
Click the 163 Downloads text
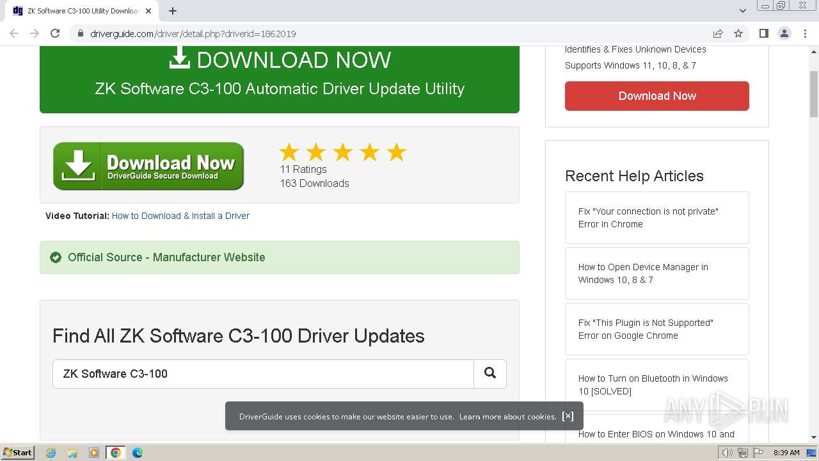point(314,183)
